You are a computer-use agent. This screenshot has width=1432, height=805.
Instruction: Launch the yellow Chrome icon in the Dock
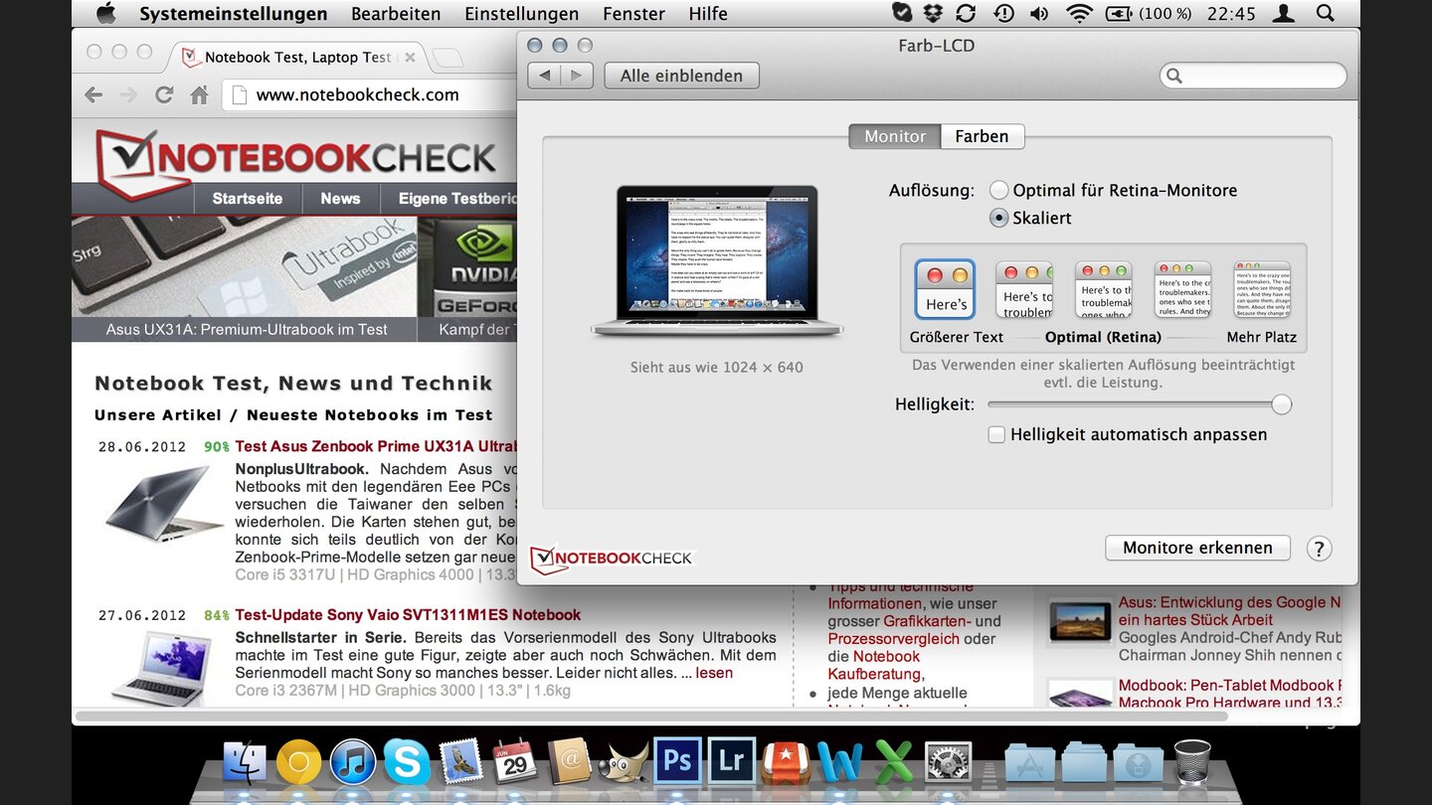click(299, 763)
